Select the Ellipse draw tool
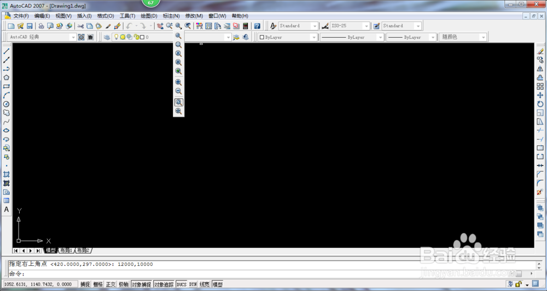547x291 pixels. tap(6, 130)
